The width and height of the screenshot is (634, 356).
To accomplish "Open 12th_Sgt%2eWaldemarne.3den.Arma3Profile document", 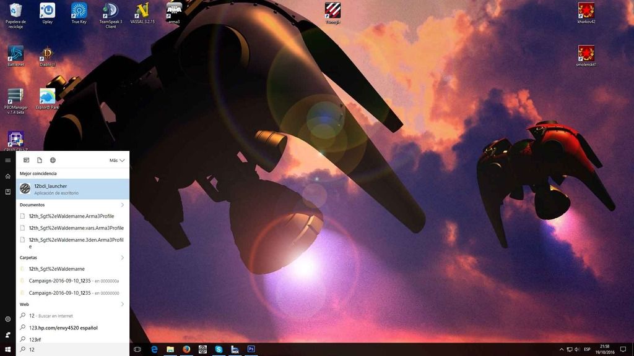I will tap(73, 242).
